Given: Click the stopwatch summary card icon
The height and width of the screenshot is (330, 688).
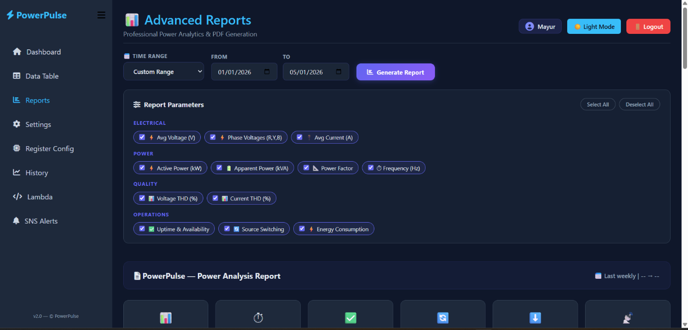Looking at the screenshot, I should click(258, 318).
